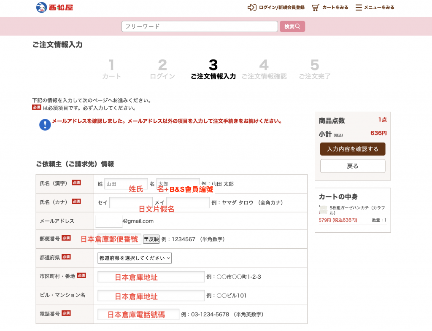Click the 入力内容を確認する button
Image resolution: width=432 pixels, height=331 pixels.
point(353,149)
